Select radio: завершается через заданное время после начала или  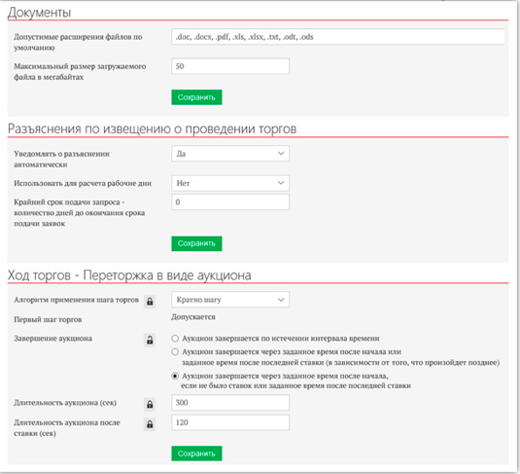[175, 351]
